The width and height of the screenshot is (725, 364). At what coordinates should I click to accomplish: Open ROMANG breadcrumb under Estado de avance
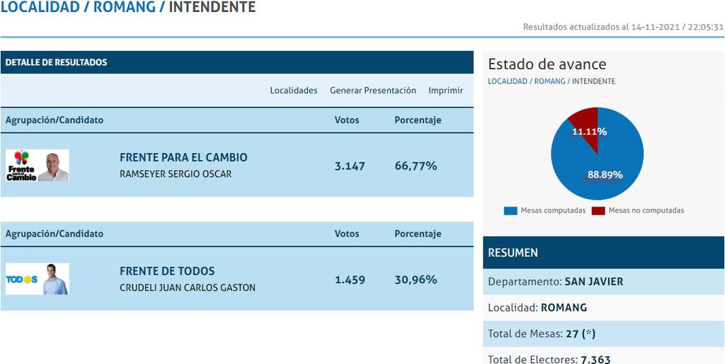549,81
